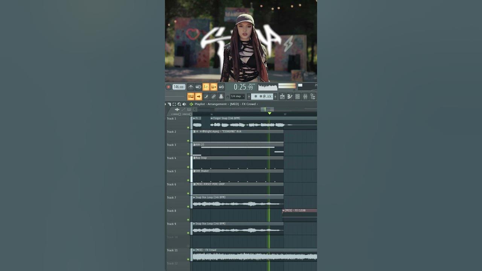Open the Playlist view icon

[x=282, y=97]
